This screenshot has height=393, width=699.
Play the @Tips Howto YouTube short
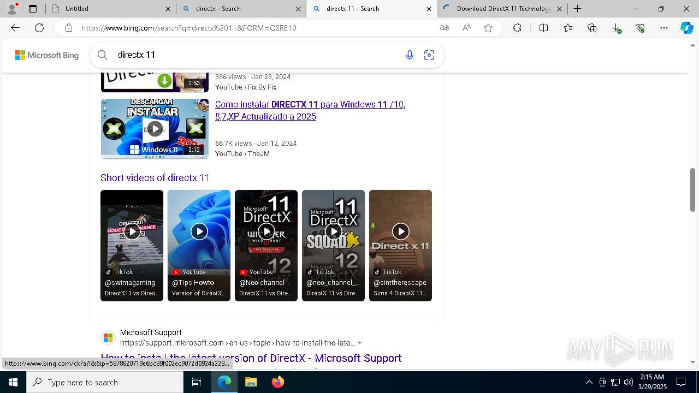click(x=199, y=245)
